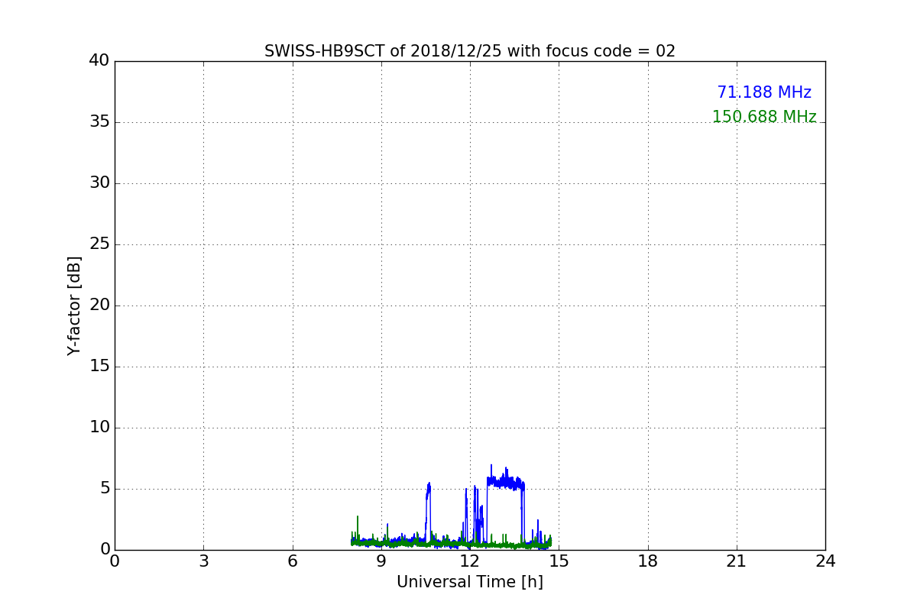
Task: Click the y-axis tick label 20
Action: pyautogui.click(x=99, y=305)
